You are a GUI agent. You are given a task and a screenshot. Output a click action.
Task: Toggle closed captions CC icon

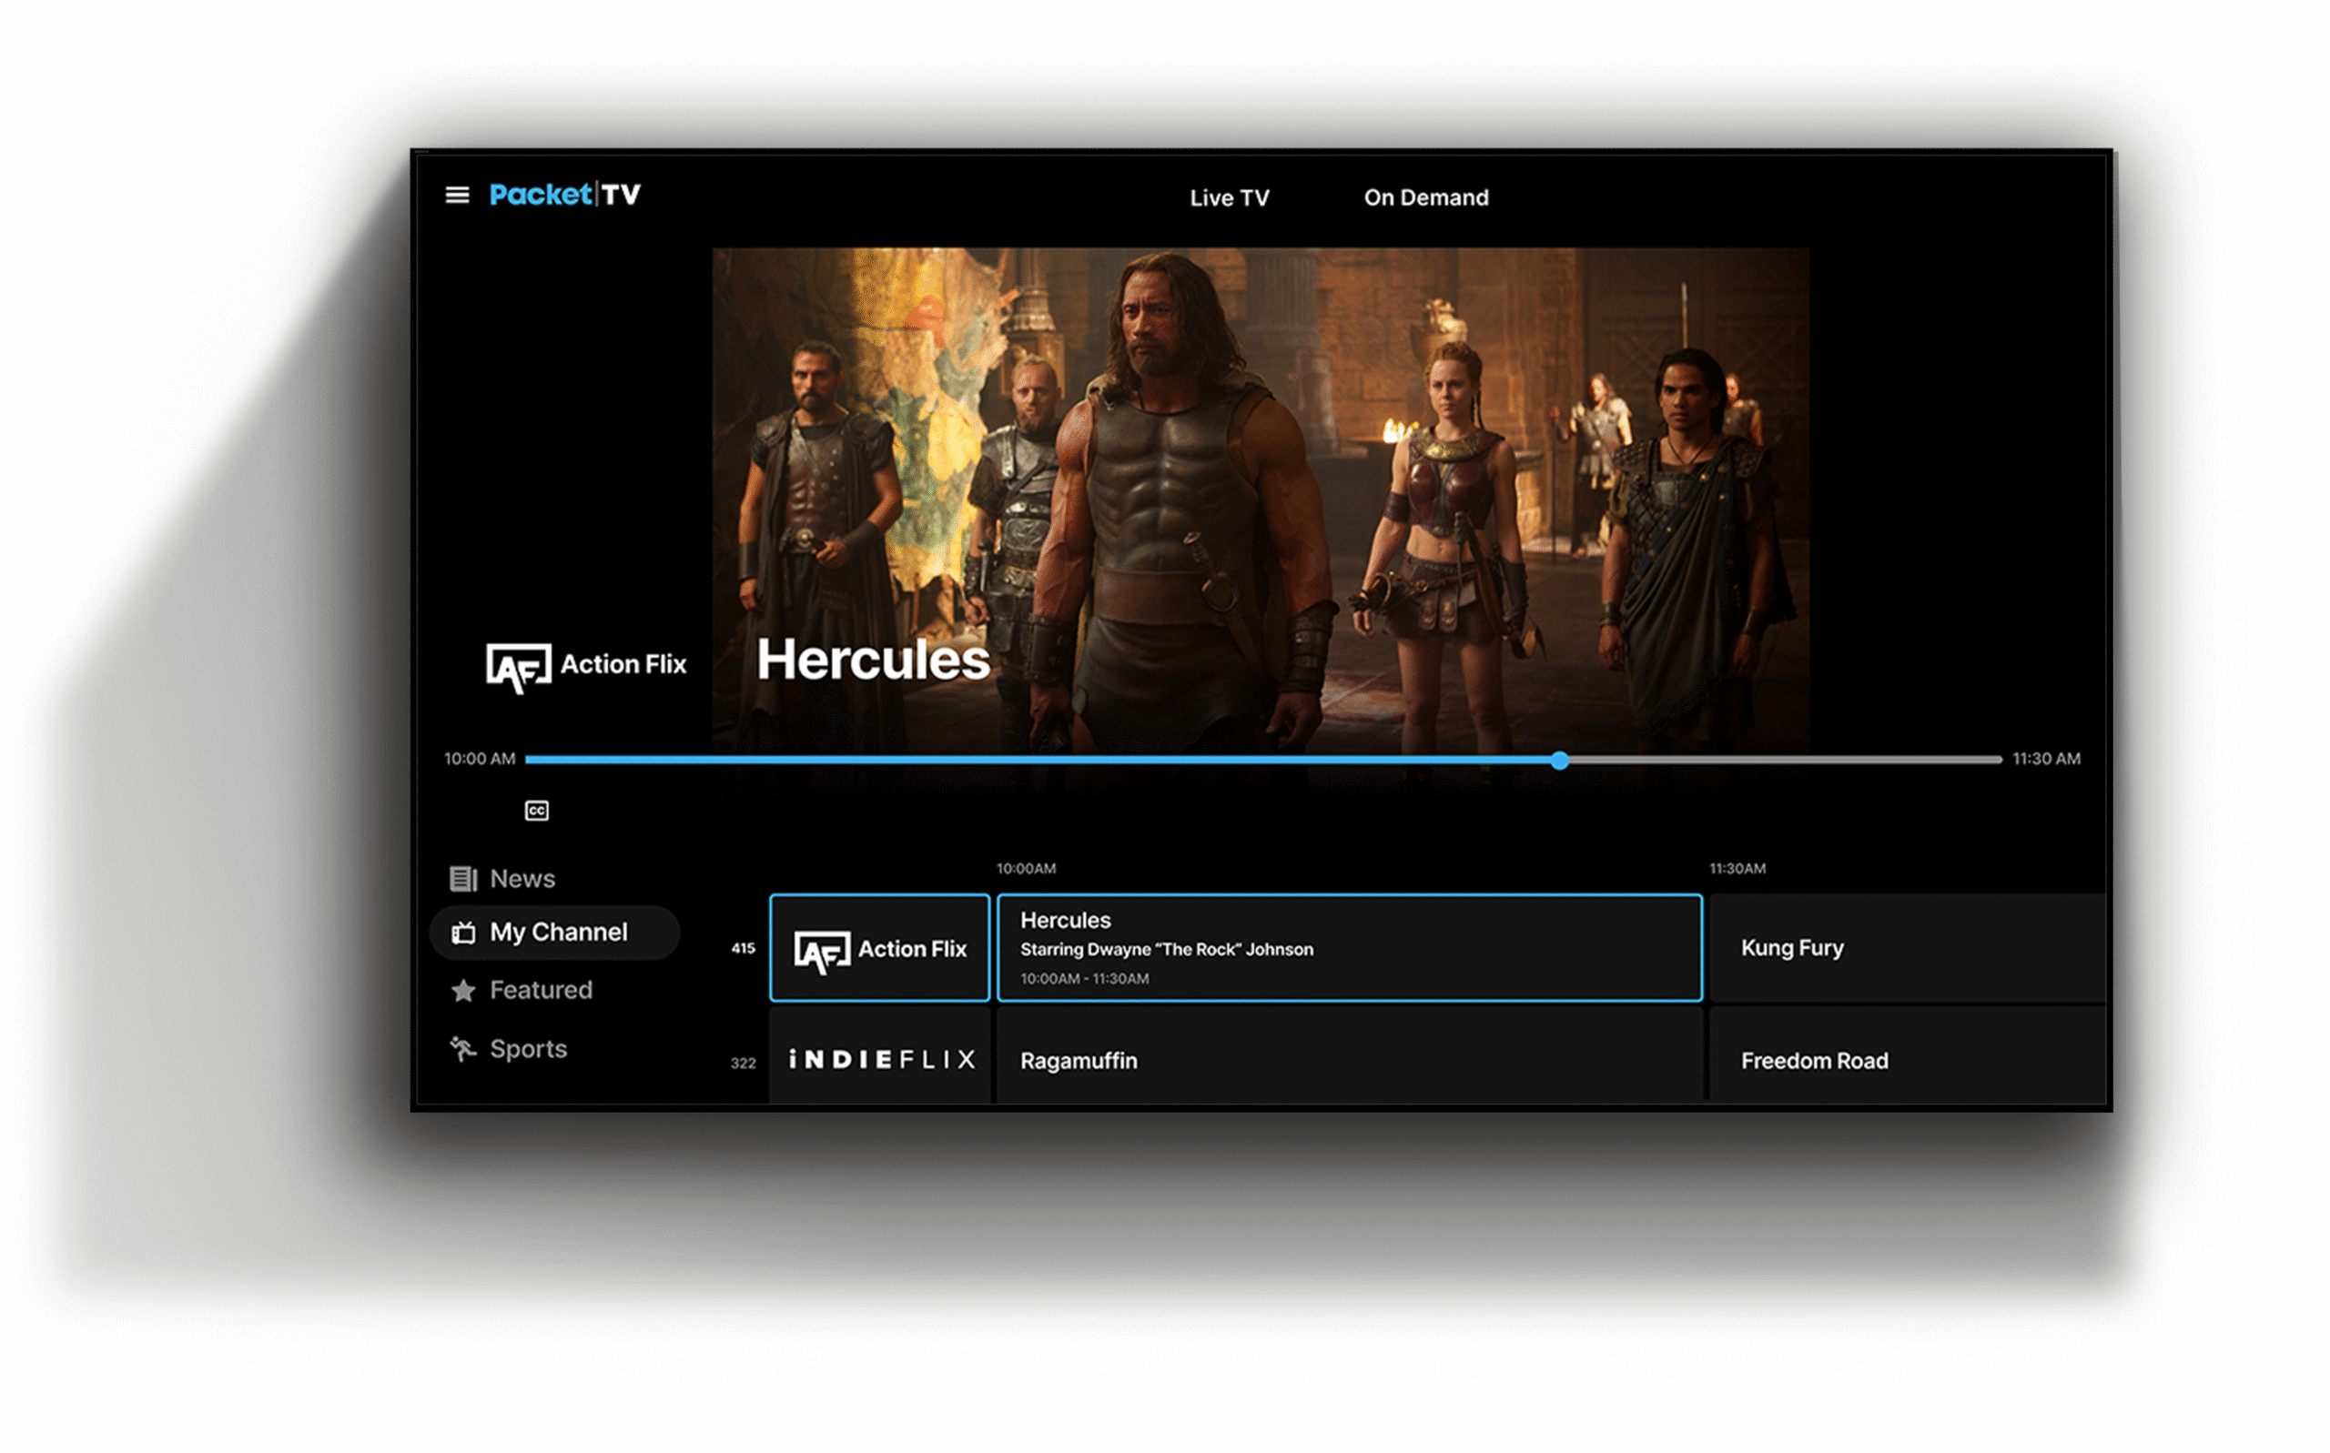(536, 811)
